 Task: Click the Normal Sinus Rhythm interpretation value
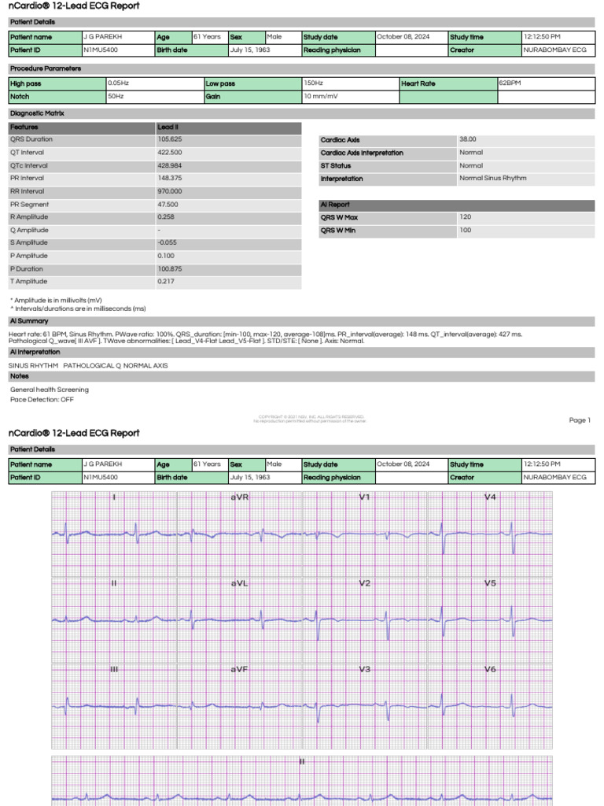pyautogui.click(x=492, y=179)
